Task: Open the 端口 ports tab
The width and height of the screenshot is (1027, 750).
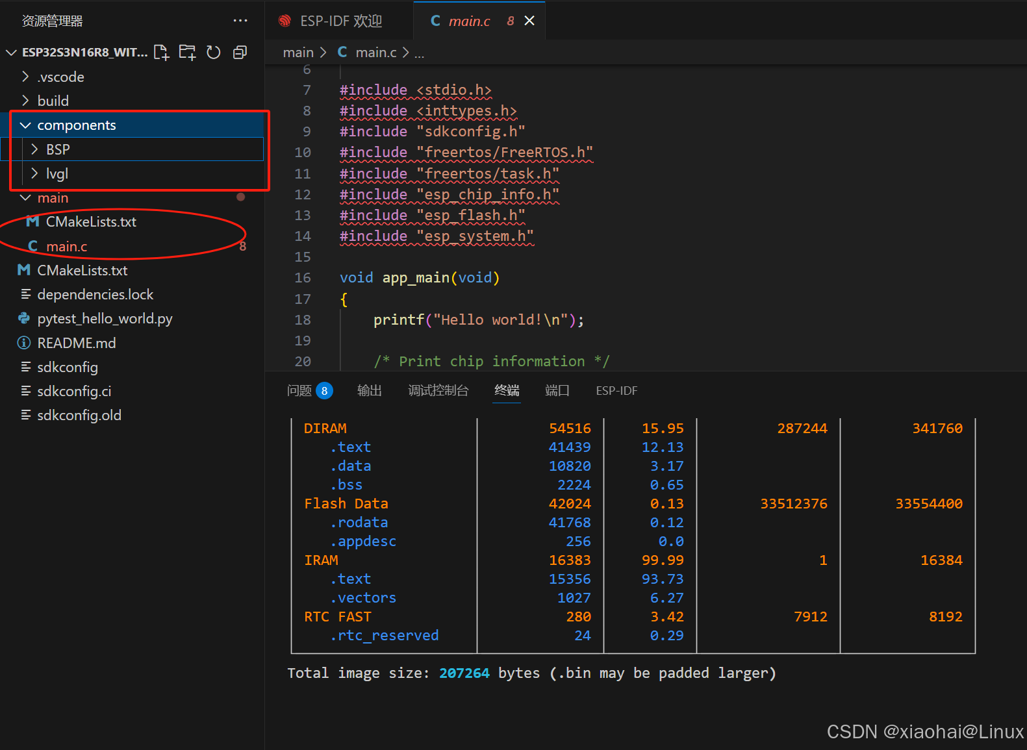Action: tap(557, 390)
